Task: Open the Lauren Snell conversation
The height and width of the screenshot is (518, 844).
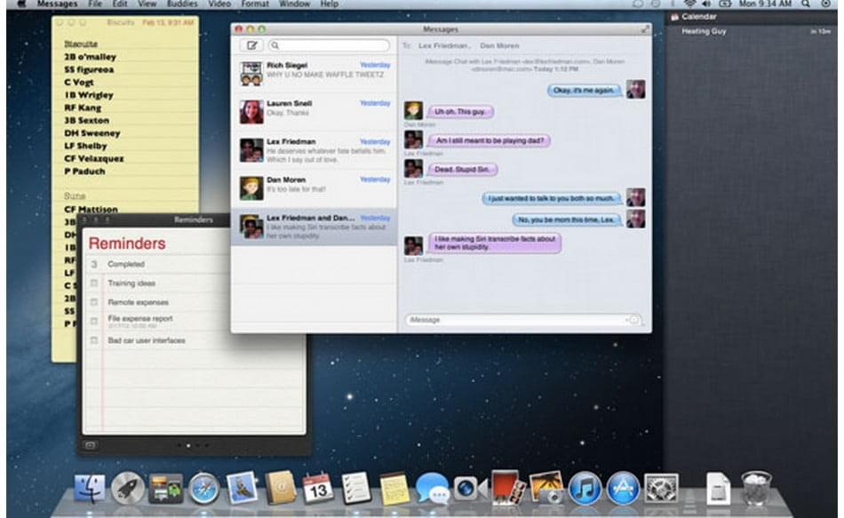Action: click(314, 111)
